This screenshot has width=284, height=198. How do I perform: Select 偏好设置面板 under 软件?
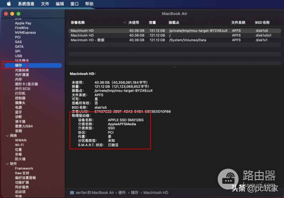[x=26, y=178]
